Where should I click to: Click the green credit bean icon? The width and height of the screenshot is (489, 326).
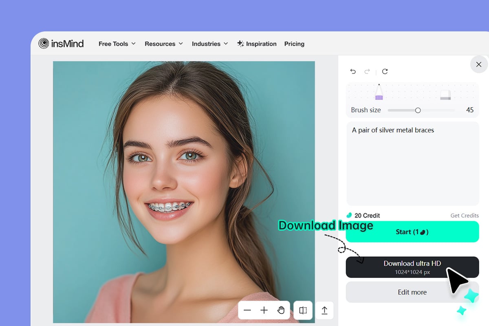click(x=349, y=215)
